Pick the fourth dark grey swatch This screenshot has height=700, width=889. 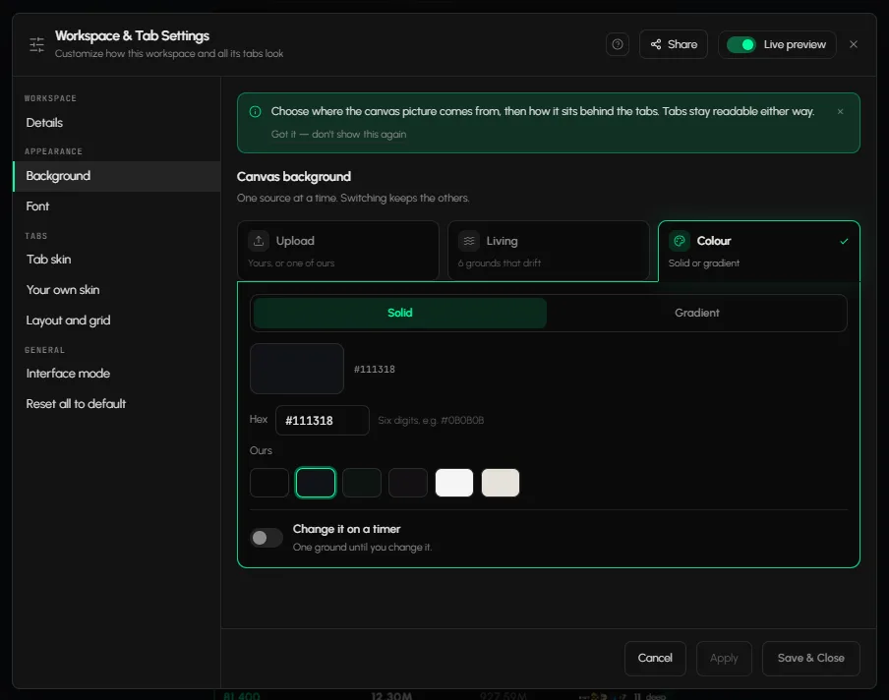point(408,483)
